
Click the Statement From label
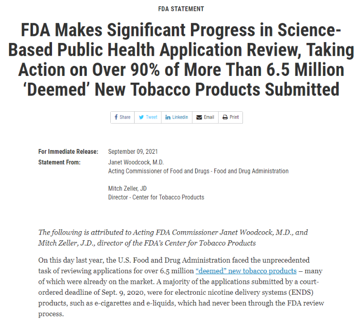click(x=60, y=162)
